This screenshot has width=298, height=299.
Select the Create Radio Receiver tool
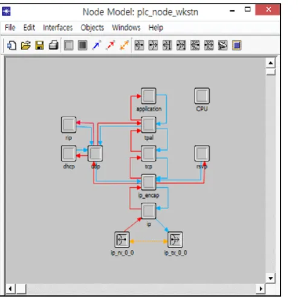tap(195, 45)
